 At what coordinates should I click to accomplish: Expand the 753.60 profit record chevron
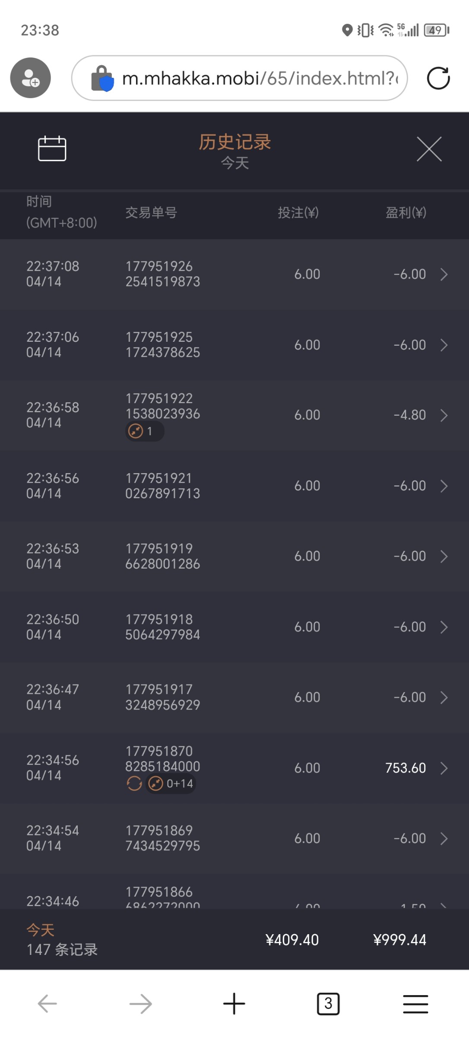[x=444, y=768]
